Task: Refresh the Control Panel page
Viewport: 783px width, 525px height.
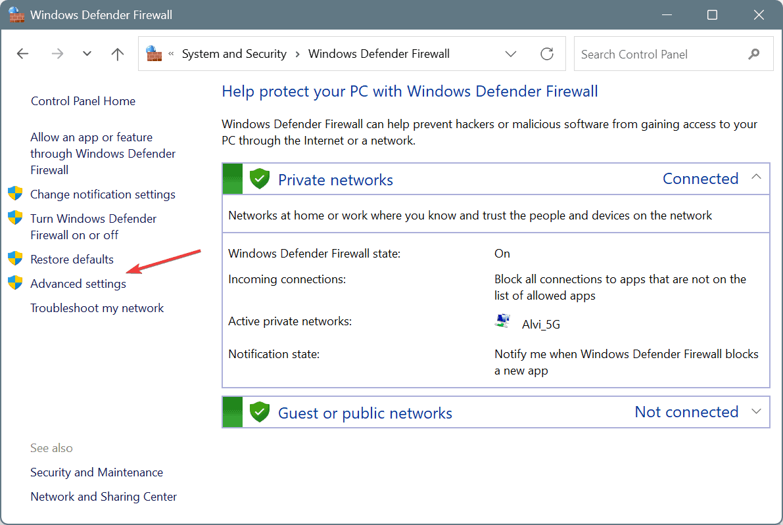Action: 547,54
